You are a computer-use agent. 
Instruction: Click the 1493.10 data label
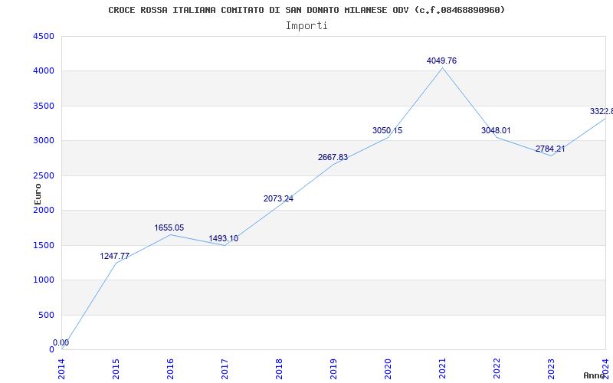(x=223, y=238)
